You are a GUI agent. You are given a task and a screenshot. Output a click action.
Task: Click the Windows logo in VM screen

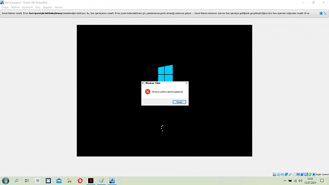[165, 73]
